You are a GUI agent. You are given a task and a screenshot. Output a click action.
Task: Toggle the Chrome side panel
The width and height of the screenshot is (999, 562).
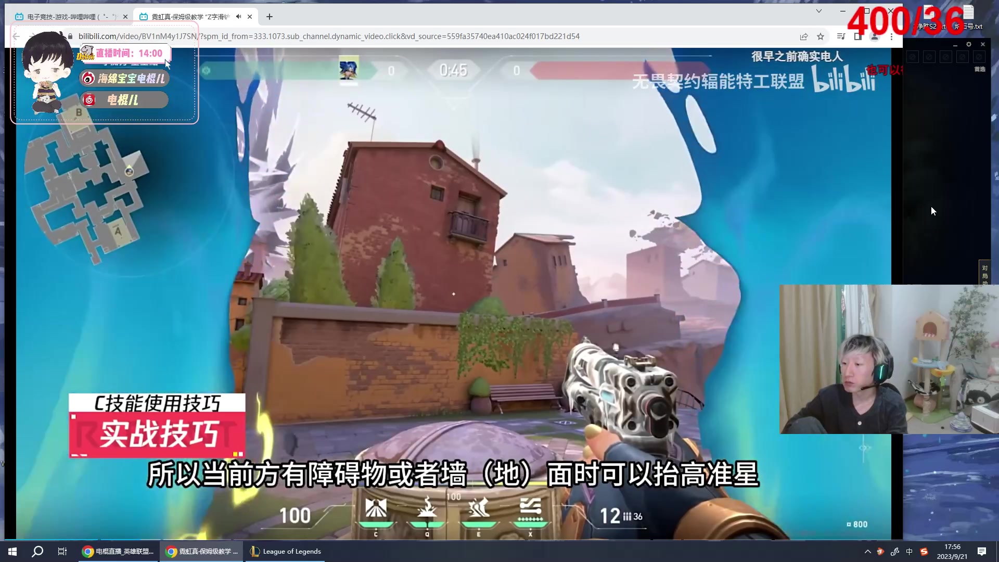click(x=858, y=36)
